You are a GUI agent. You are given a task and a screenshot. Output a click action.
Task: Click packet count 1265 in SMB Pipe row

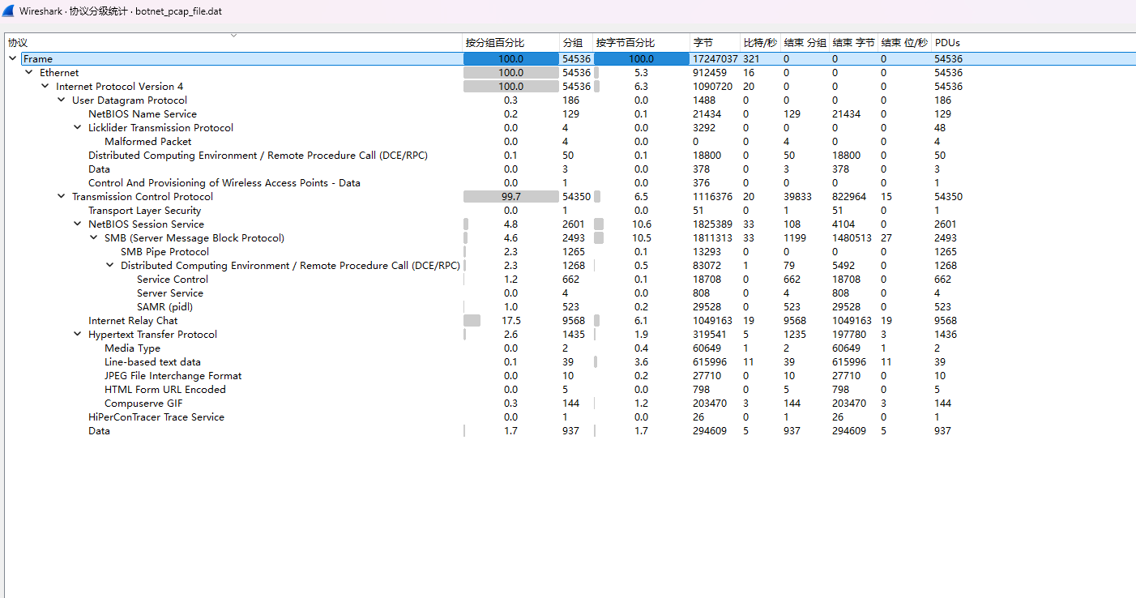coord(574,252)
